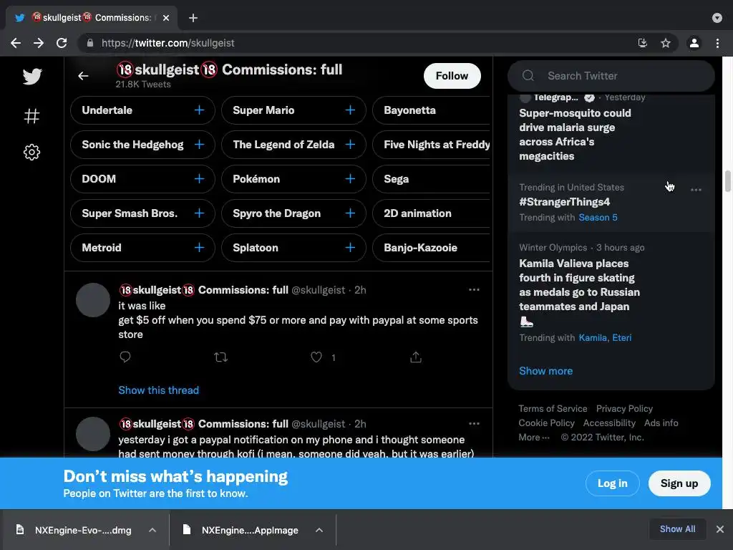The height and width of the screenshot is (550, 733).
Task: Open the Twitter bird home icon
Action: (31, 76)
